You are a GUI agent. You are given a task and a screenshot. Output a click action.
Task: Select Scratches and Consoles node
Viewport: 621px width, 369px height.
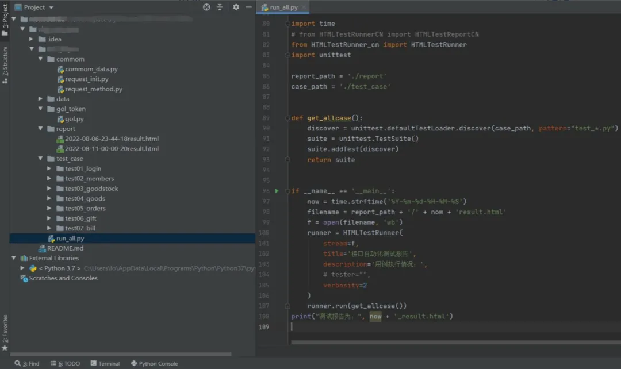tap(63, 278)
